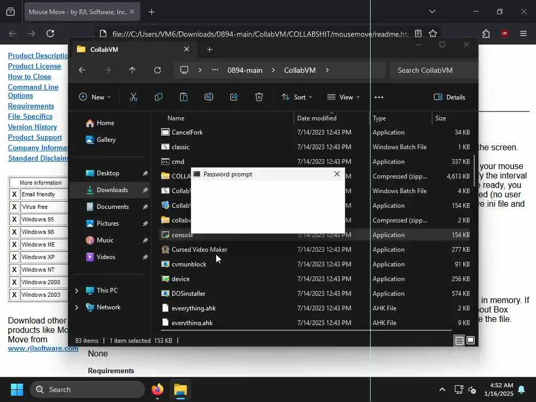Click the Rename icon in Explorer toolbar
536x402 pixels.
(x=208, y=97)
